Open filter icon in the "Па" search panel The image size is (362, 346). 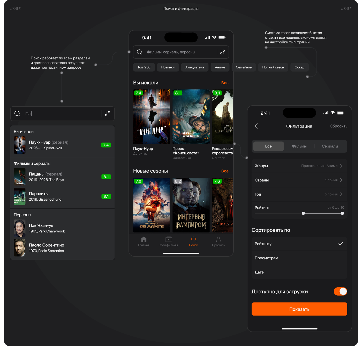click(x=108, y=114)
